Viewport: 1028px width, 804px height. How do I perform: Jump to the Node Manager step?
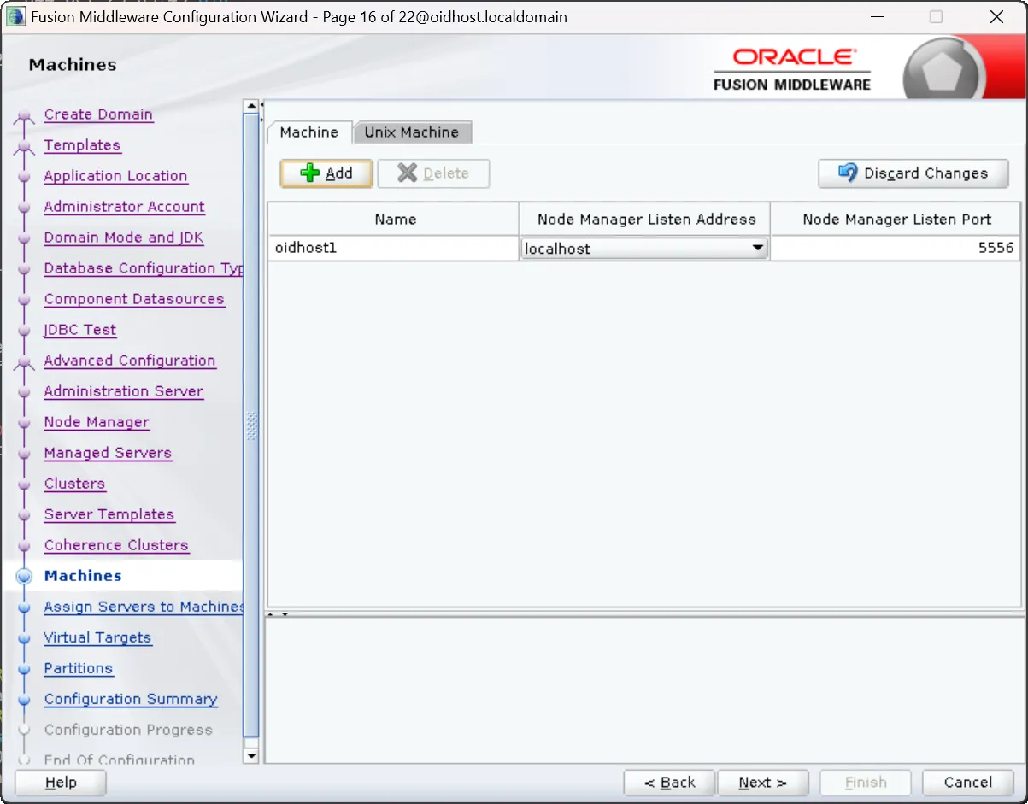coord(97,422)
